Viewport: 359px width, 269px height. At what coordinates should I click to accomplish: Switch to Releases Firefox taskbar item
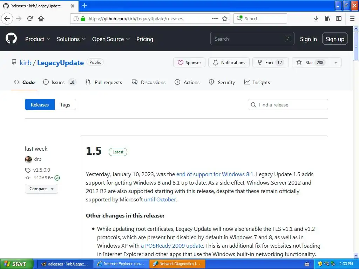(65, 264)
